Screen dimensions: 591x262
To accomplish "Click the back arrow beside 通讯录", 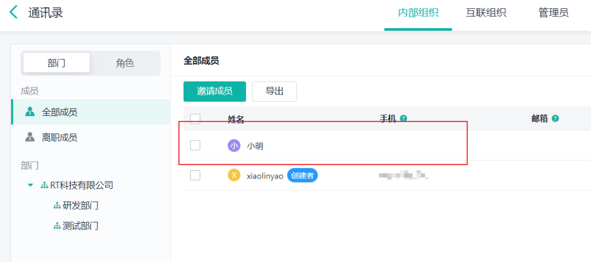I will (14, 13).
